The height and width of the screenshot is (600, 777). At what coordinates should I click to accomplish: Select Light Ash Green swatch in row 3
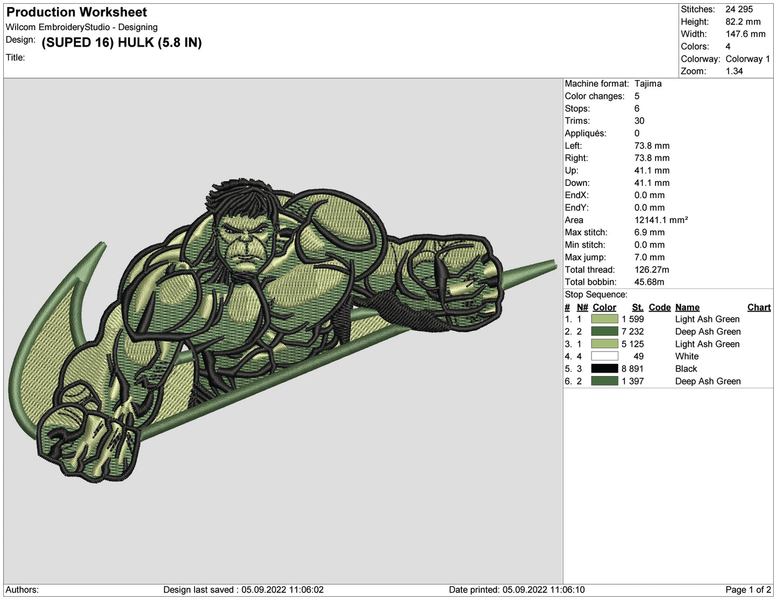click(604, 344)
